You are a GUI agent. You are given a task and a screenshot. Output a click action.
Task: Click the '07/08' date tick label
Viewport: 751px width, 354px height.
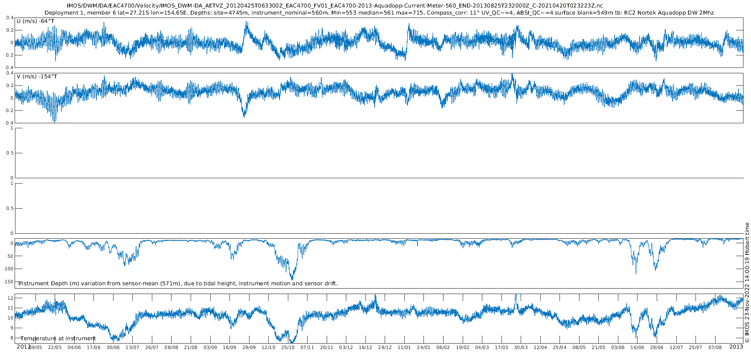[x=715, y=347]
